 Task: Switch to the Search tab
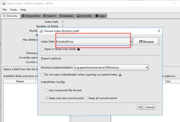[x=50, y=16]
